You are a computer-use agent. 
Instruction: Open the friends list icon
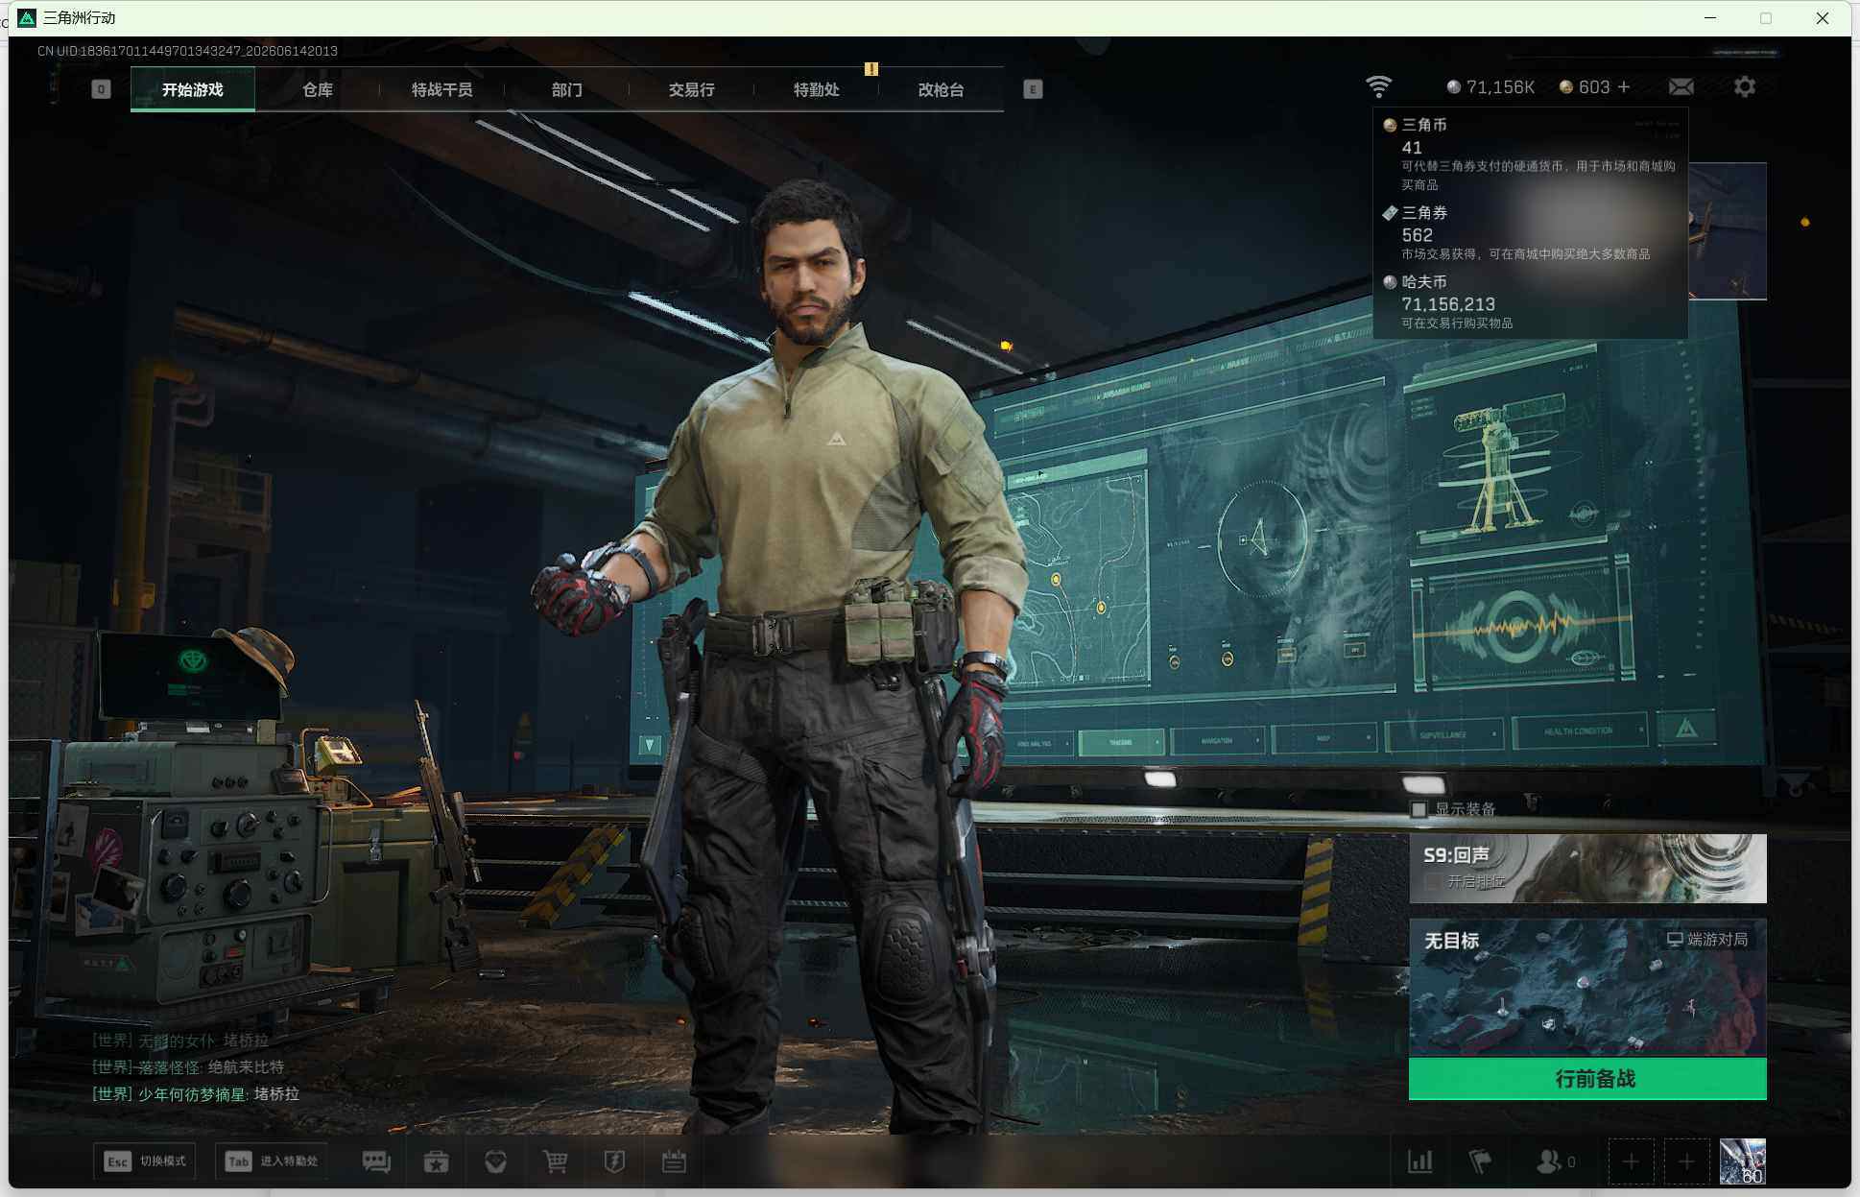click(x=1555, y=1161)
